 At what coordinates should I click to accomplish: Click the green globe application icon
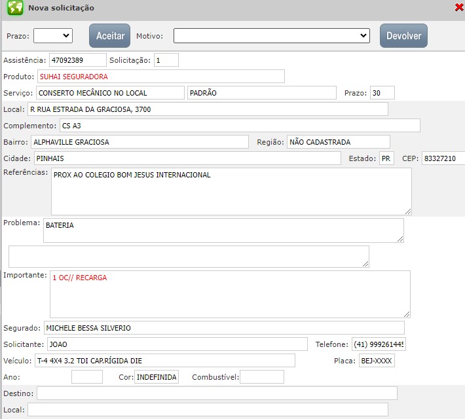[x=15, y=9]
